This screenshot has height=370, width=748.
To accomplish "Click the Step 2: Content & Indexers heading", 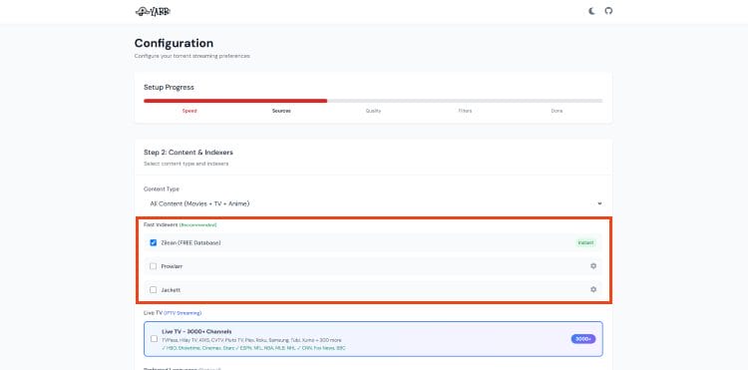I will [188, 153].
